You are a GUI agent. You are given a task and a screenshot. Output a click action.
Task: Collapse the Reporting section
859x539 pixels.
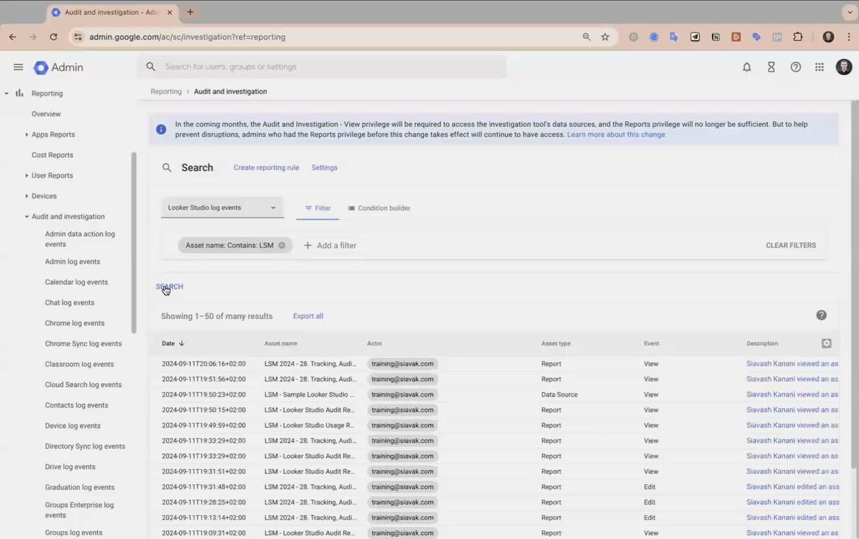pos(7,94)
